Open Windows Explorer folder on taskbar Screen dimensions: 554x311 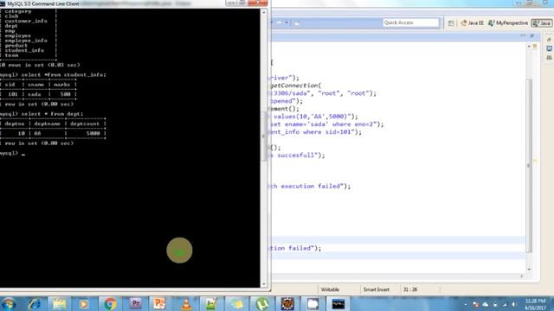pyautogui.click(x=59, y=303)
